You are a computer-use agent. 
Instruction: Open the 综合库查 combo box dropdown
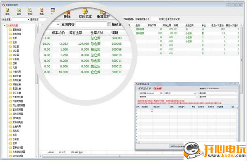pos(28,19)
